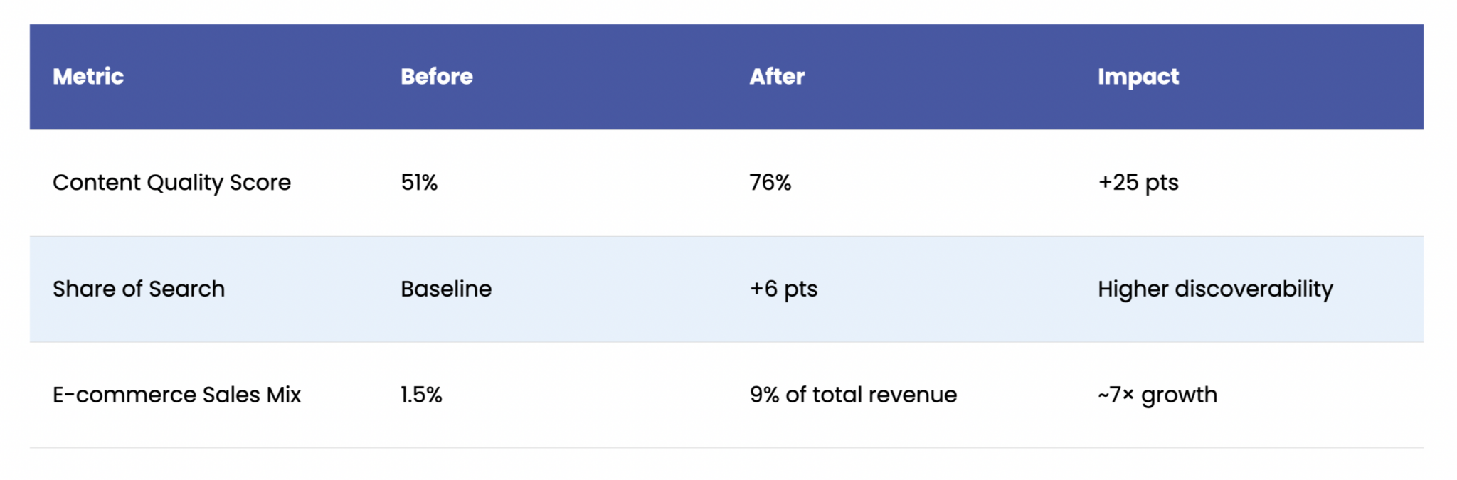Click the Metric column header
This screenshot has width=1457, height=480.
click(x=88, y=76)
